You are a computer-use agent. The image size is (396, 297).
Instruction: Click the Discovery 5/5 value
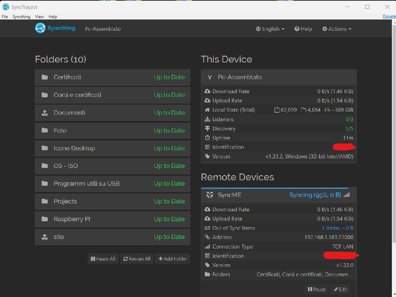point(349,128)
